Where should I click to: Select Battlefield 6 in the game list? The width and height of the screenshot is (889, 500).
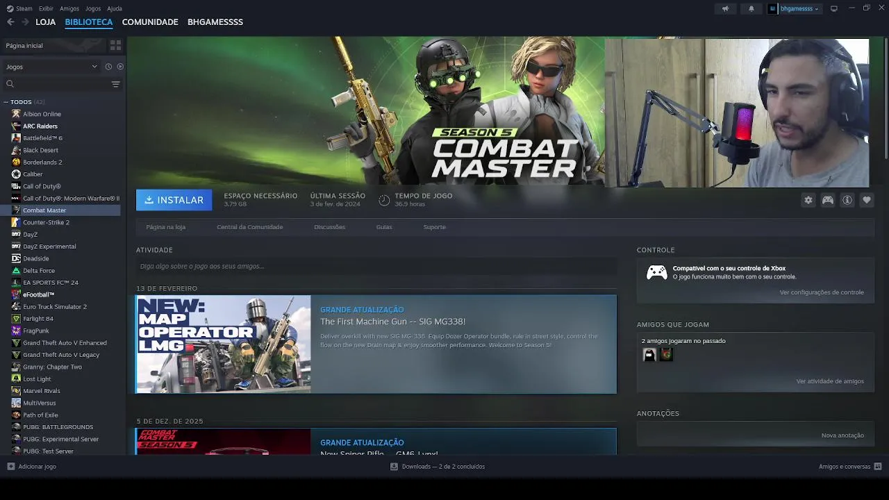click(42, 138)
